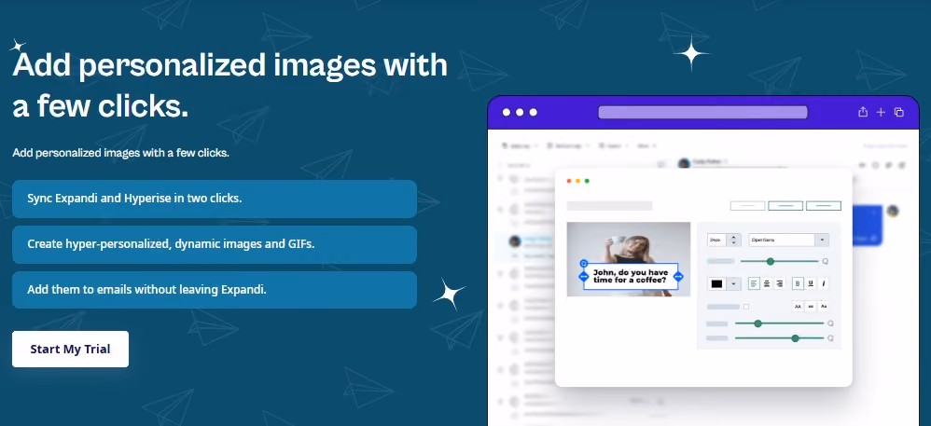Click the woman with coffee cup image
Viewport: 931px width, 426px height.
[629, 259]
